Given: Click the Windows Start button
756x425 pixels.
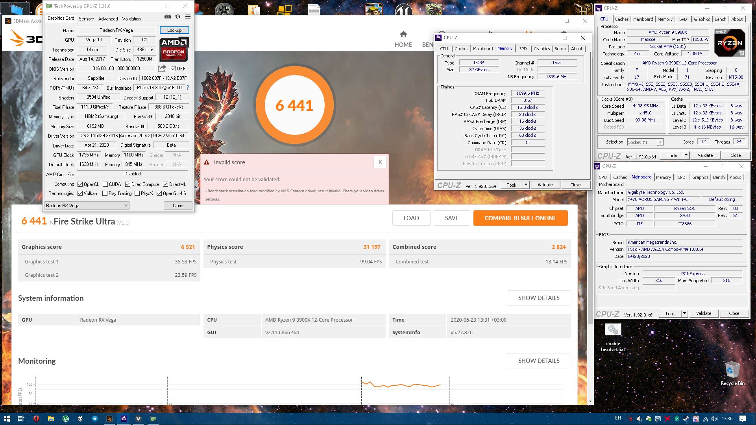Looking at the screenshot, I should 7,419.
